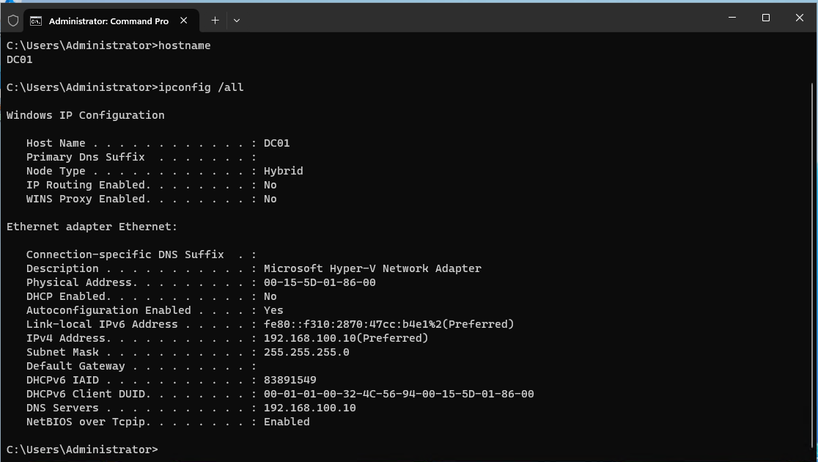
Task: Click the DHCPv6 IAID value 83891549
Action: click(x=290, y=380)
